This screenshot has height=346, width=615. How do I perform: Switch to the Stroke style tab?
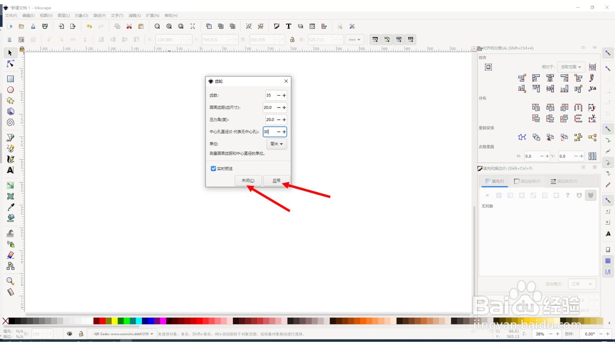564,181
